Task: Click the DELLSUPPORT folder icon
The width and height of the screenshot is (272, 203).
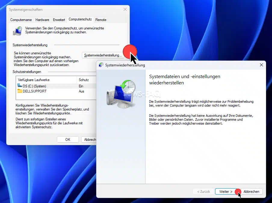Action: point(20,91)
